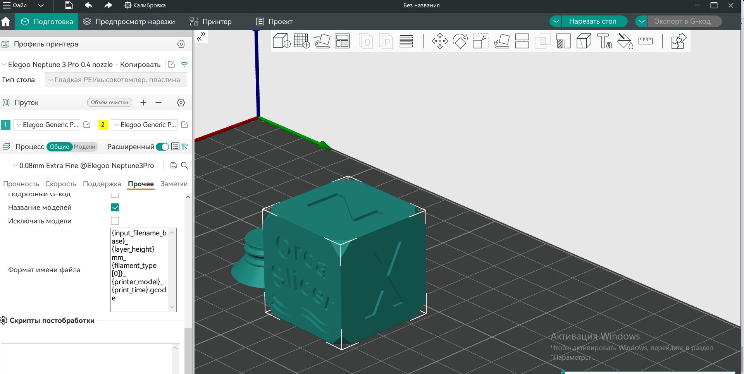Image resolution: width=744 pixels, height=374 pixels.
Task: Open the Elegoo Neptune 3 Pro printer dropdown
Action: point(83,65)
